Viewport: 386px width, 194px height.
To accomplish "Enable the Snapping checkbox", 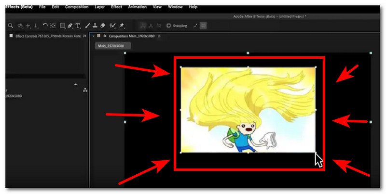I will coord(168,26).
